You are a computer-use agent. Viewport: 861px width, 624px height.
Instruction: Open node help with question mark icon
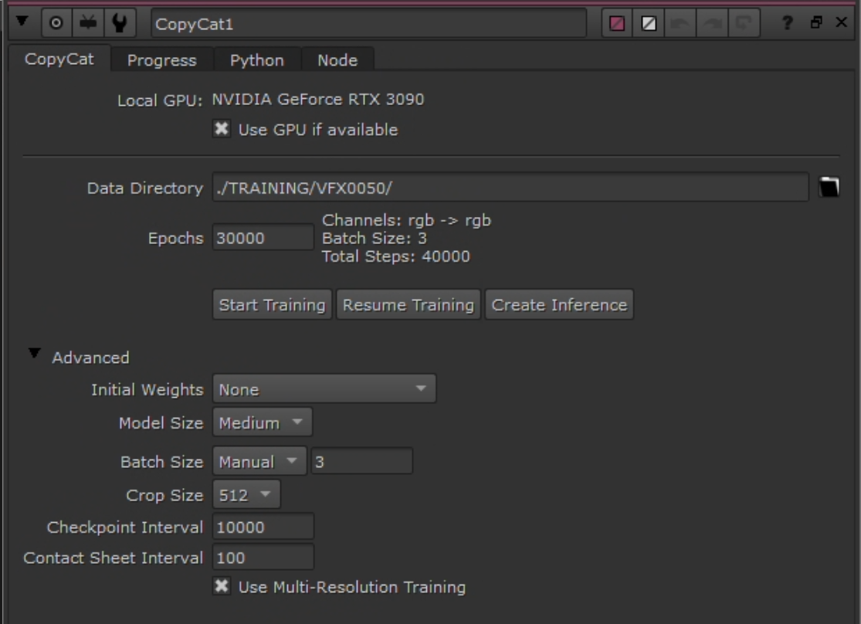coord(790,24)
